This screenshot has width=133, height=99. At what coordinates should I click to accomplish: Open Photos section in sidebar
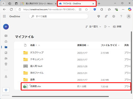(x=6, y=53)
